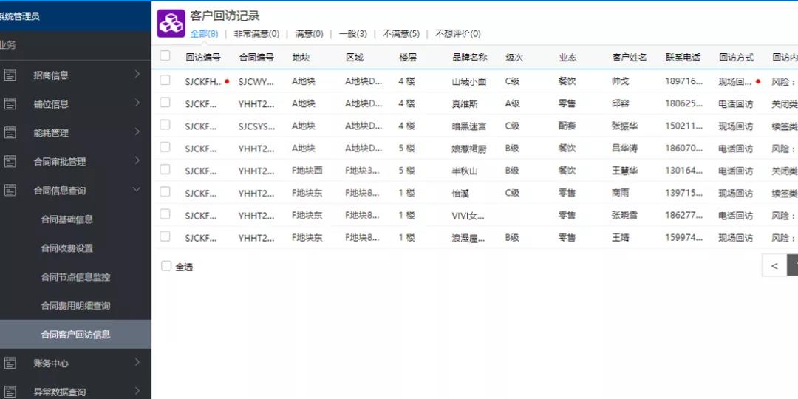Click the icon beside 招商信息

10,75
